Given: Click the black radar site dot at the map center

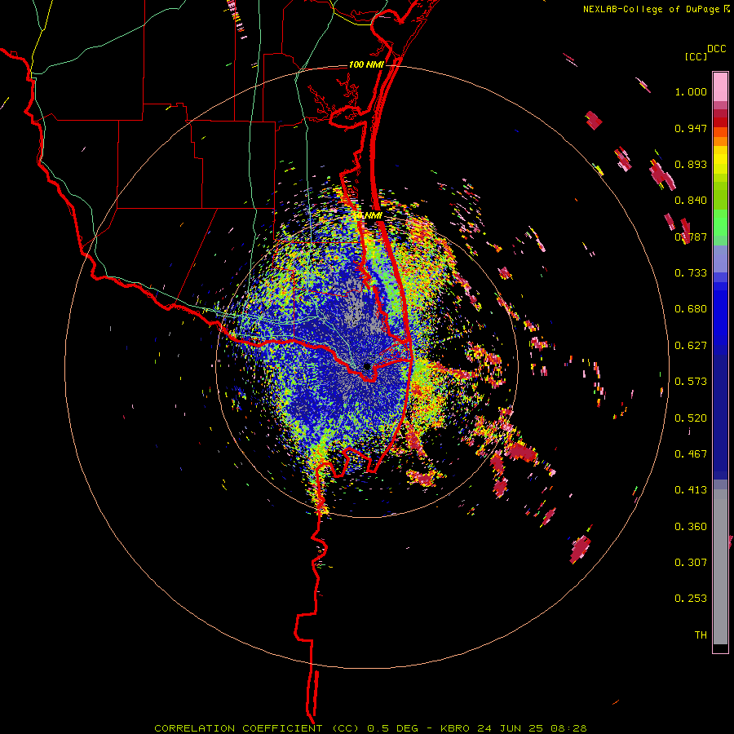Looking at the screenshot, I should [x=367, y=366].
